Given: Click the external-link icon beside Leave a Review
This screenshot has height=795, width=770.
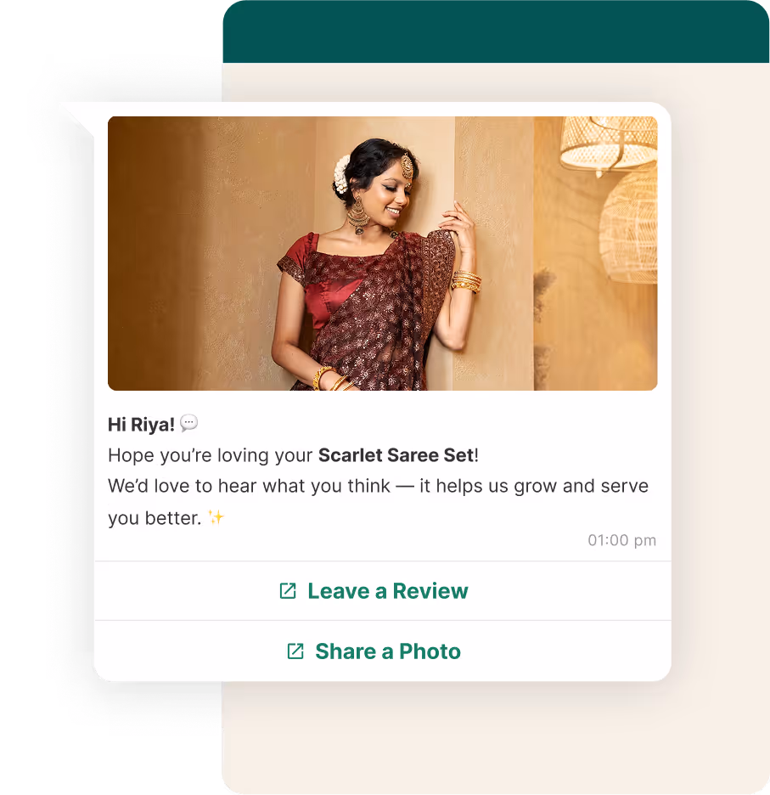Looking at the screenshot, I should [x=288, y=590].
